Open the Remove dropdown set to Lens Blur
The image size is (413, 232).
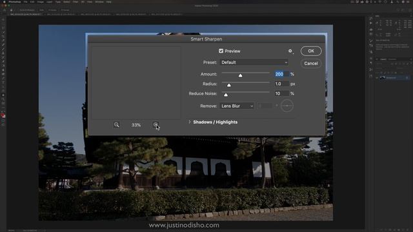(237, 106)
